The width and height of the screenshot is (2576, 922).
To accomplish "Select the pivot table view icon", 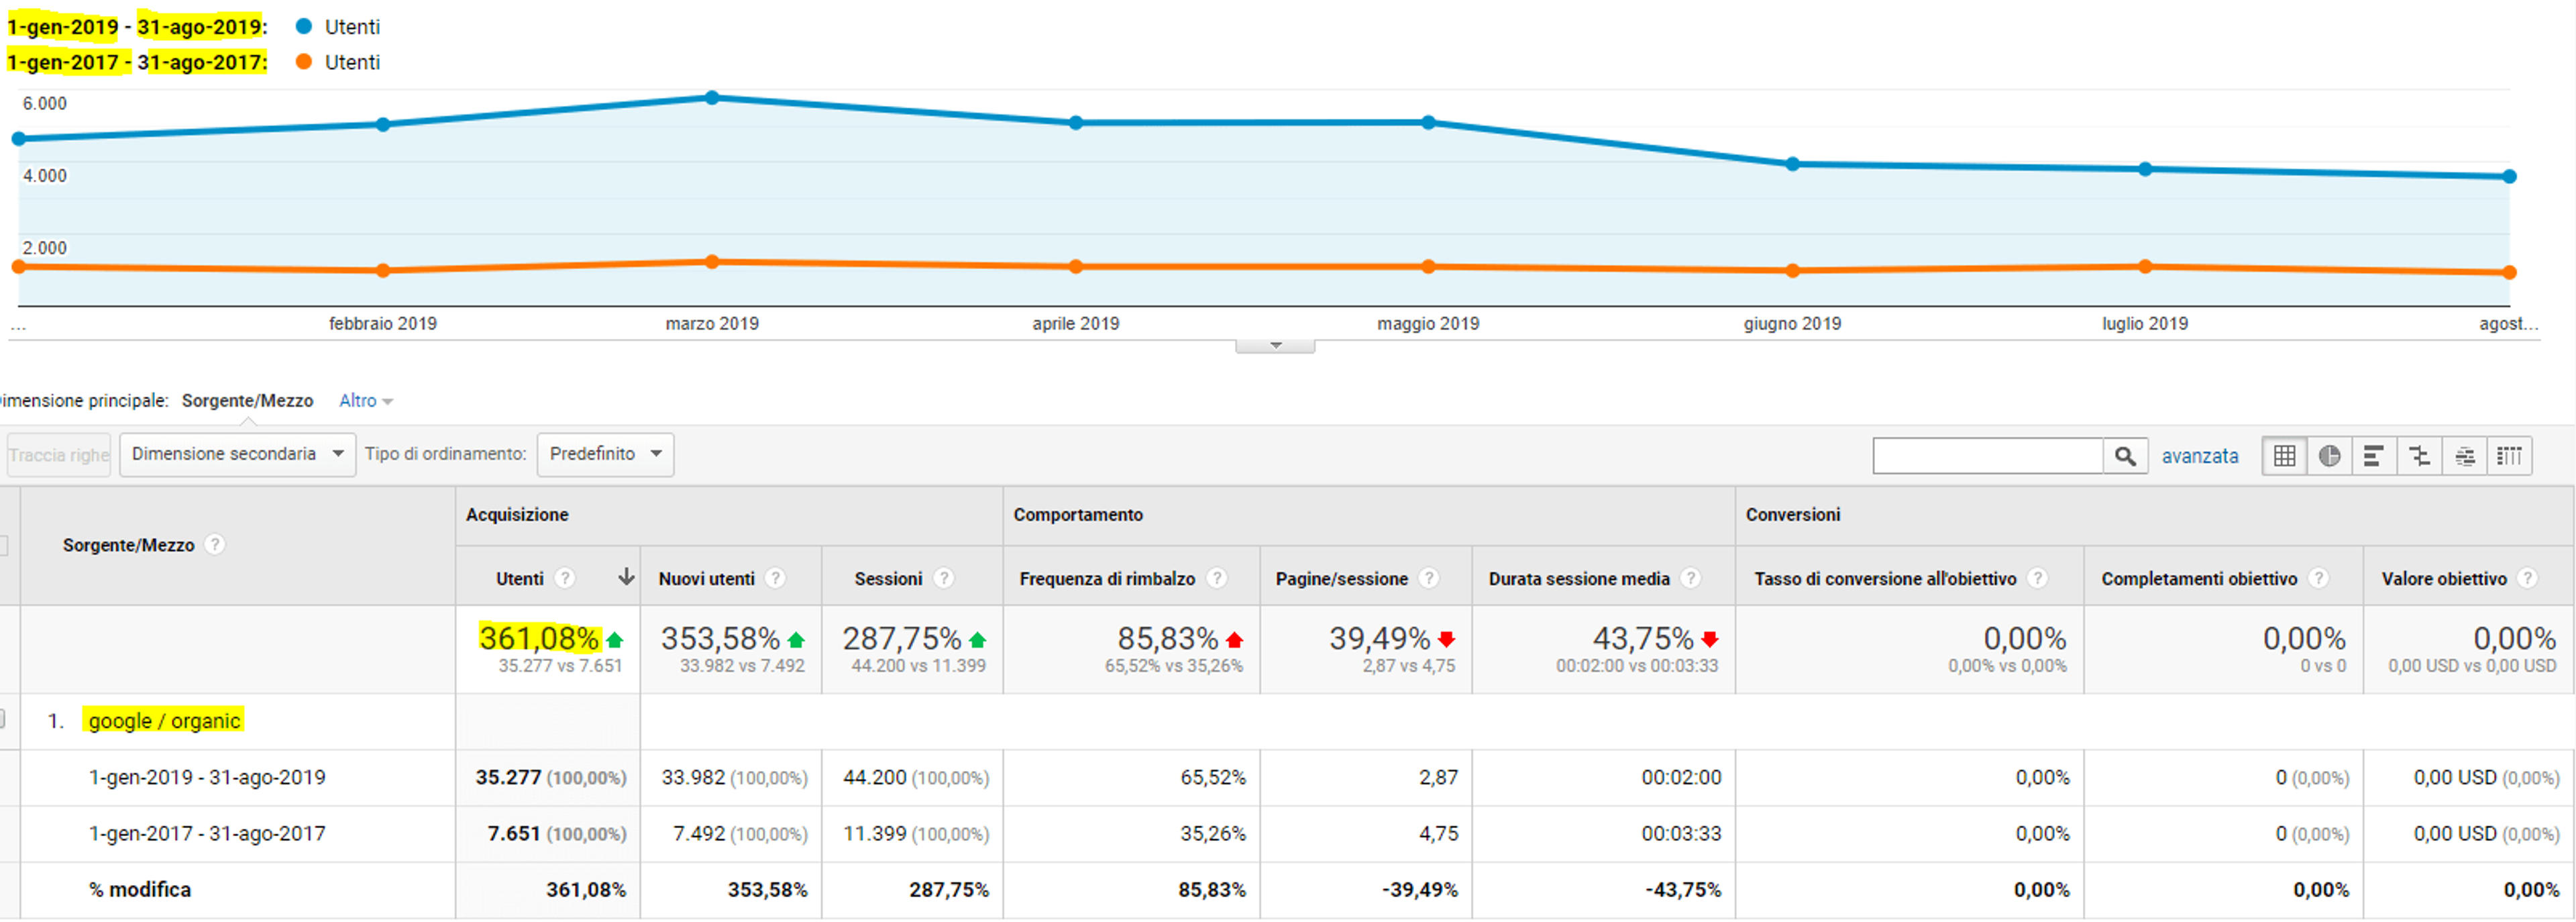I will [x=2509, y=456].
